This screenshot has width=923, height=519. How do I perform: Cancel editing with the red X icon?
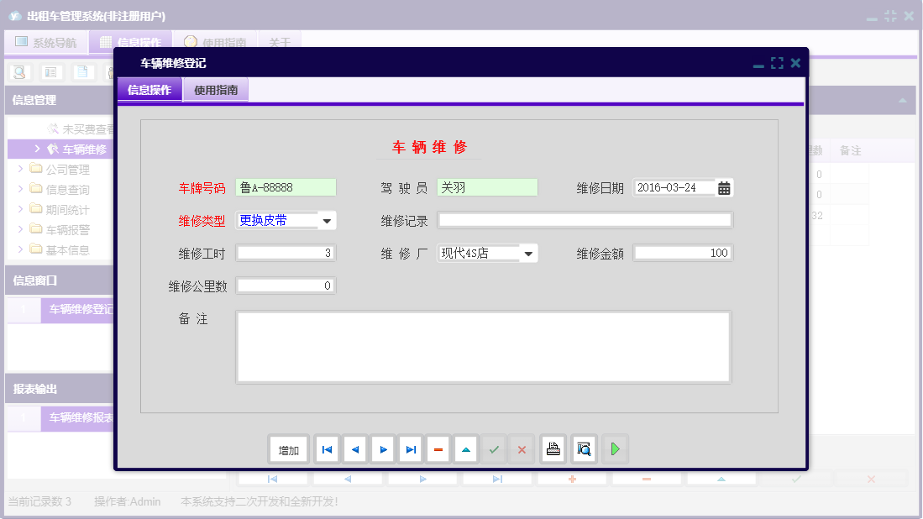[x=521, y=448]
